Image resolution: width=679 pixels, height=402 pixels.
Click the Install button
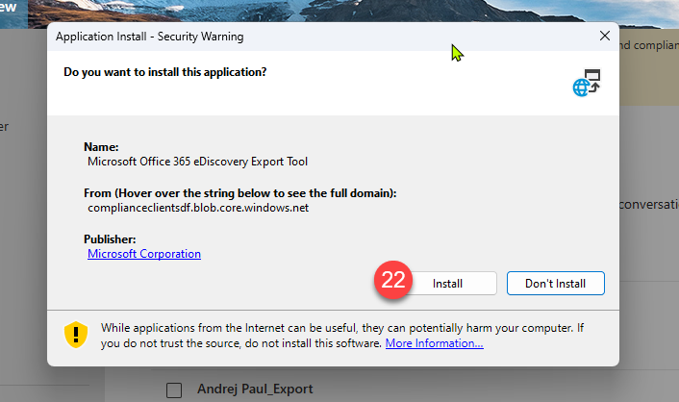click(447, 284)
